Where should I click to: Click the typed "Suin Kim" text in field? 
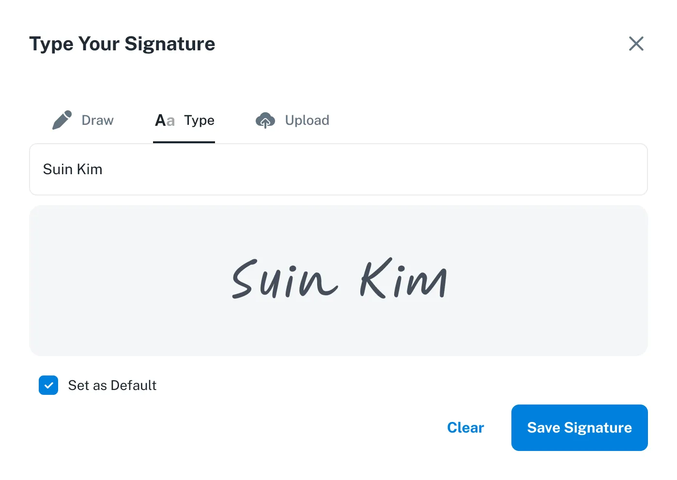[73, 169]
